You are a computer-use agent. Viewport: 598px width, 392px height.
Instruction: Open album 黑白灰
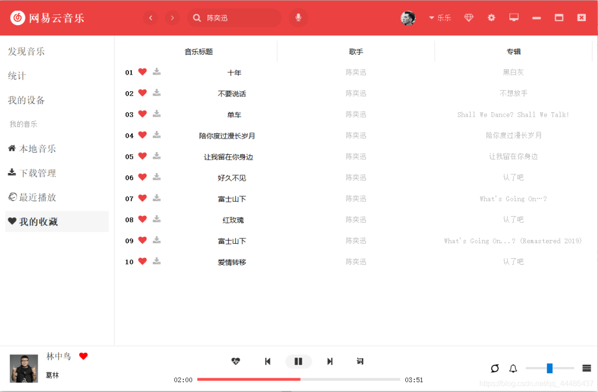click(x=513, y=72)
